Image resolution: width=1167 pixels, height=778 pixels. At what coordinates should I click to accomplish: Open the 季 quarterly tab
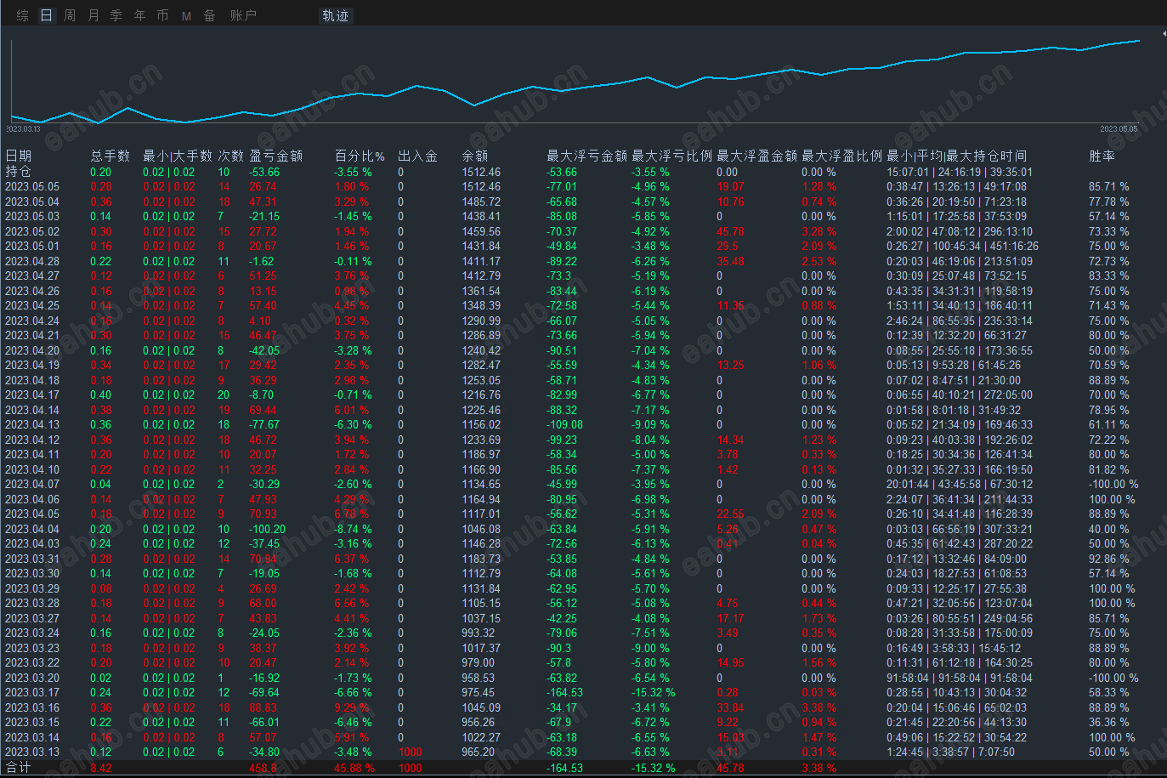[116, 15]
